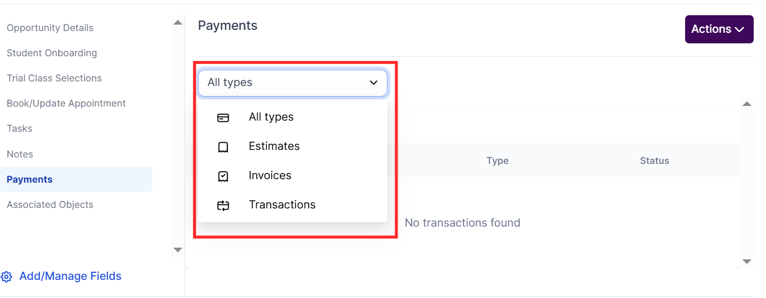Pick Transactions from the filter options
766x298 pixels.
click(x=282, y=205)
